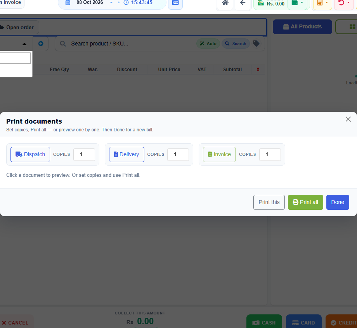
Task: Add new with the blue plus icon
Action: coord(41,44)
